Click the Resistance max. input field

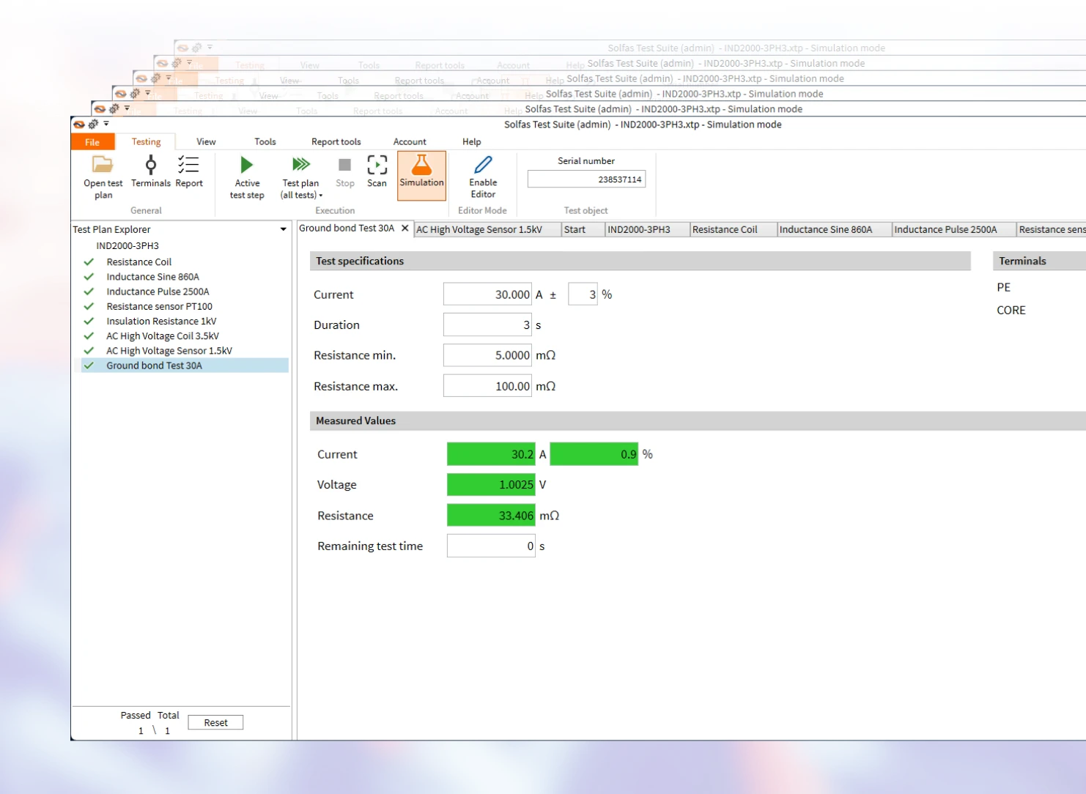pyautogui.click(x=487, y=386)
